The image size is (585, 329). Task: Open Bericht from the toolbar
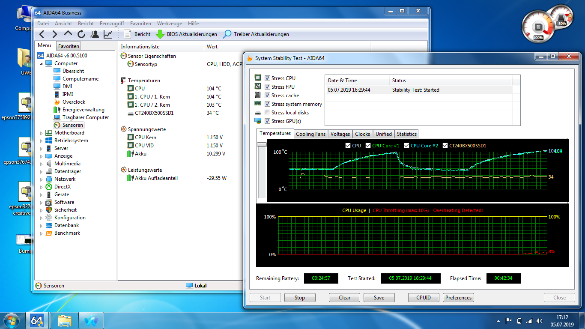(x=137, y=34)
